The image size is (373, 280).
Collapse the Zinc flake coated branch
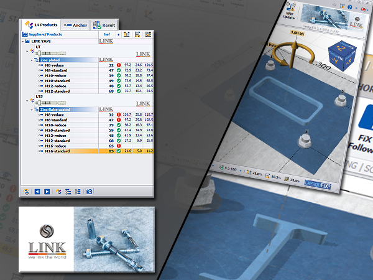(32, 110)
